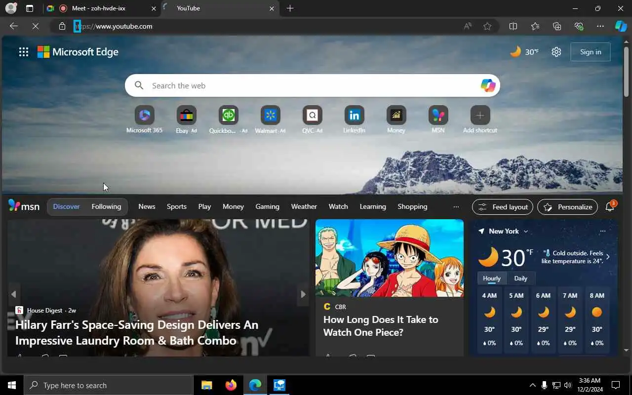Viewport: 632px width, 395px height.
Task: Open the weather card more options
Action: coord(602,231)
